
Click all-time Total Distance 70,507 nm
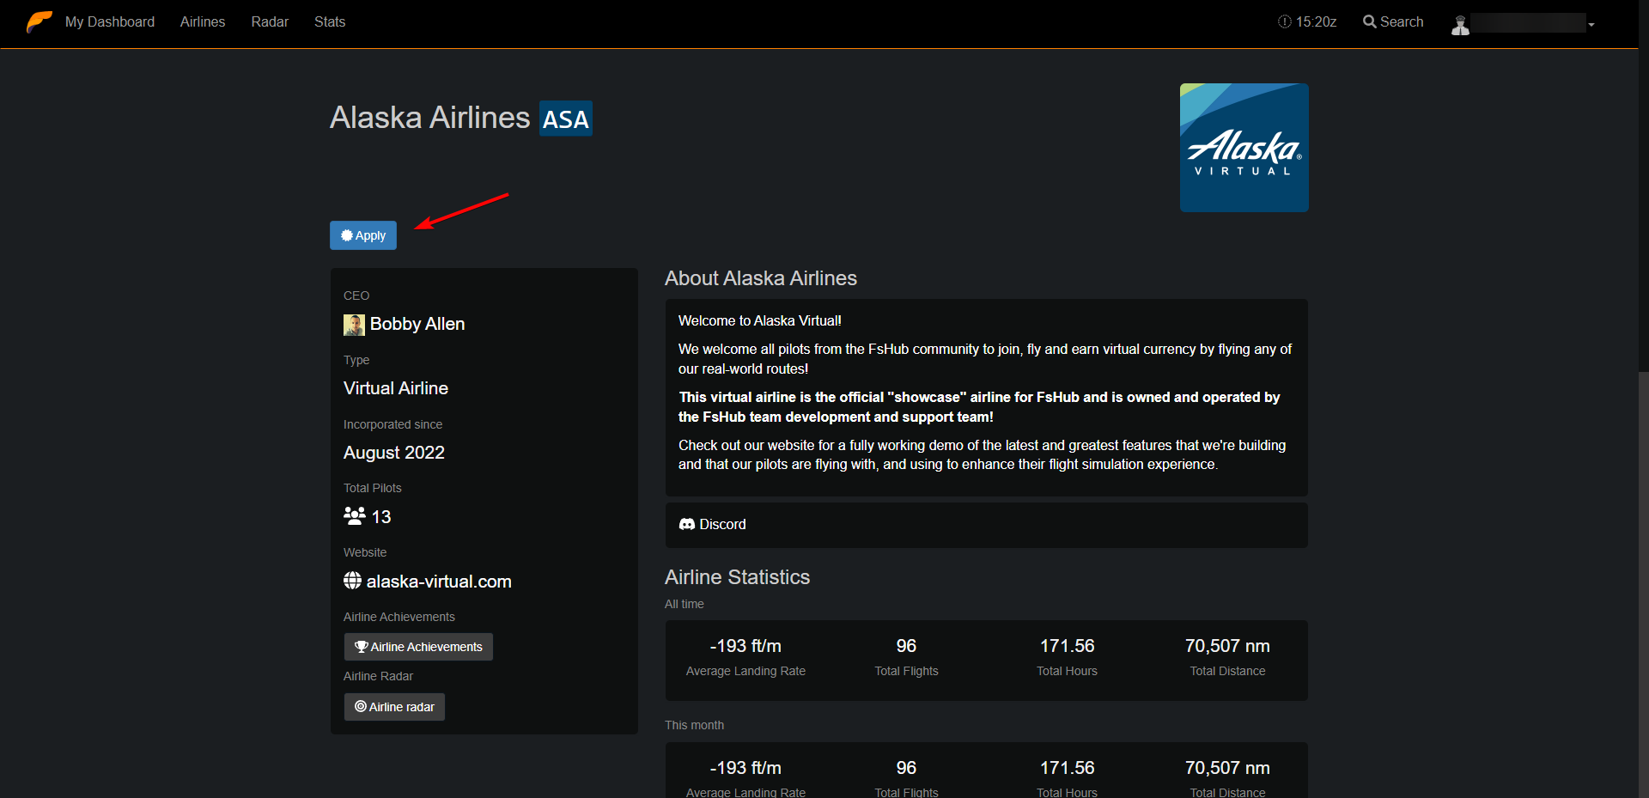point(1227,646)
